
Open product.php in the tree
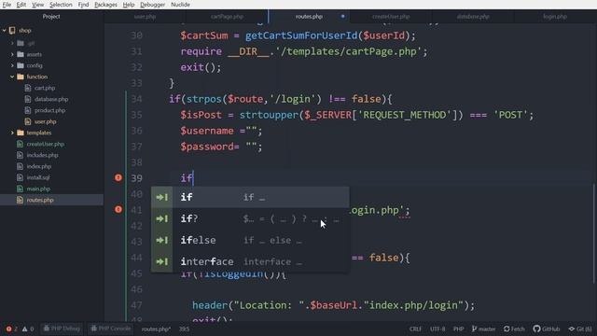pos(49,110)
